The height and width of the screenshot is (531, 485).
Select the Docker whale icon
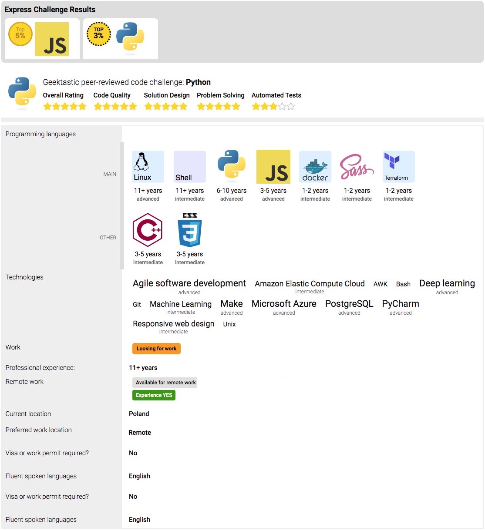(x=315, y=167)
